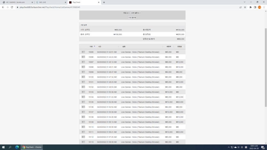Close the MG LIVE tab
This screenshot has width=267, height=150.
point(65,2)
